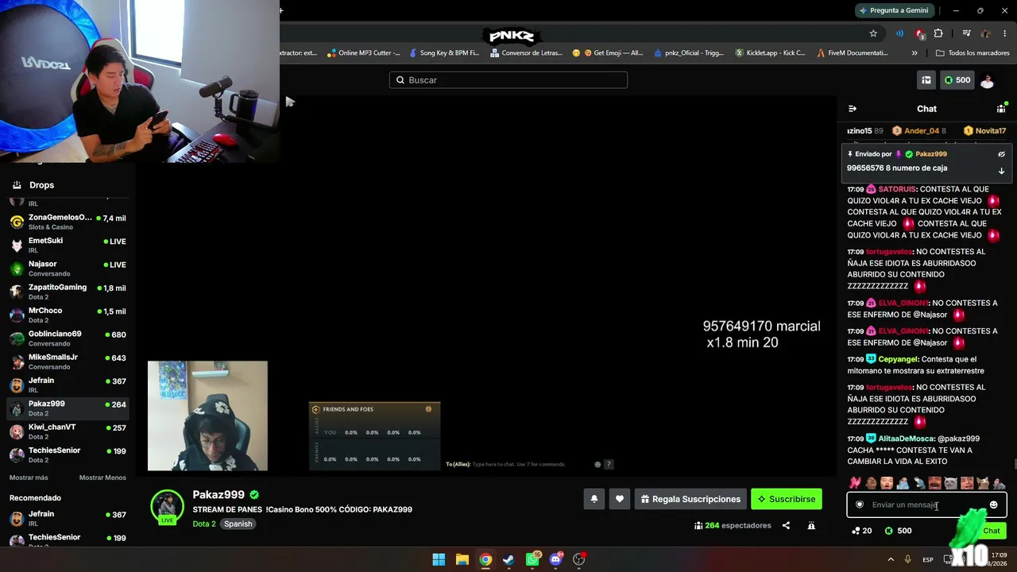Open Kicklet.app bookmark
Screen dimensions: 1017x572
(770, 53)
